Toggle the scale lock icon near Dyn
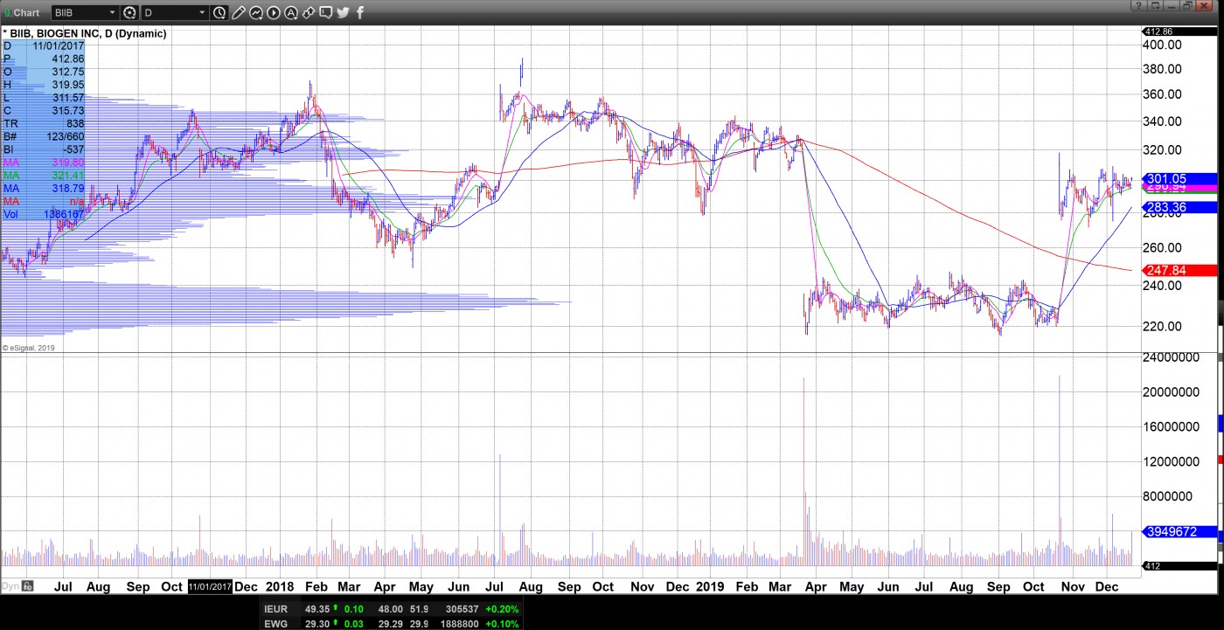The image size is (1224, 630). (x=28, y=586)
